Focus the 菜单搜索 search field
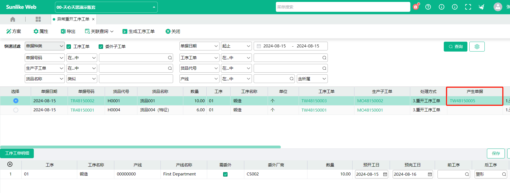The image size is (510, 193). click(343, 7)
